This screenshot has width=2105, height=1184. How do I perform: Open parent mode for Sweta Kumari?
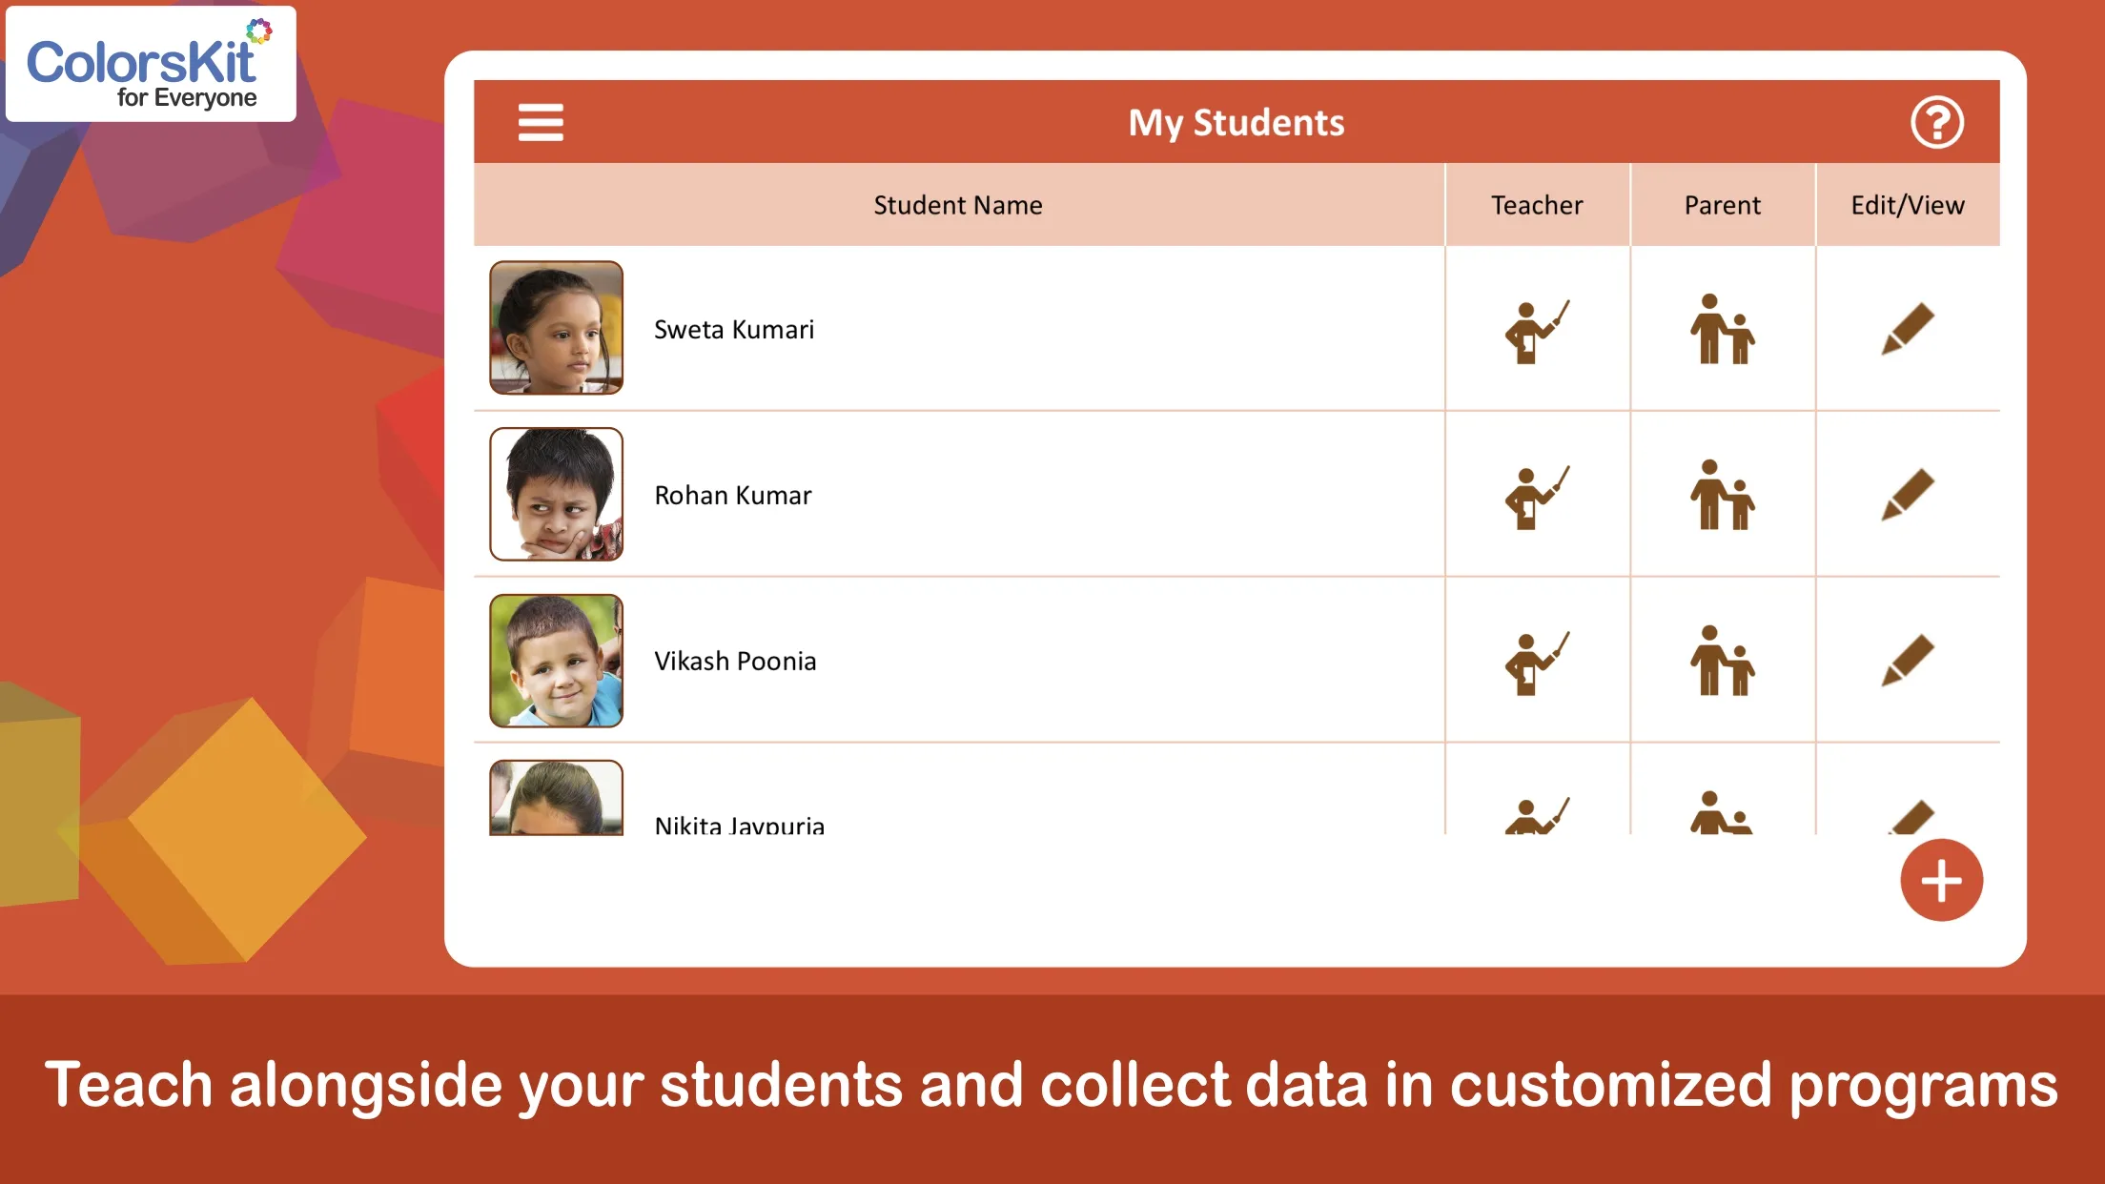click(1722, 330)
